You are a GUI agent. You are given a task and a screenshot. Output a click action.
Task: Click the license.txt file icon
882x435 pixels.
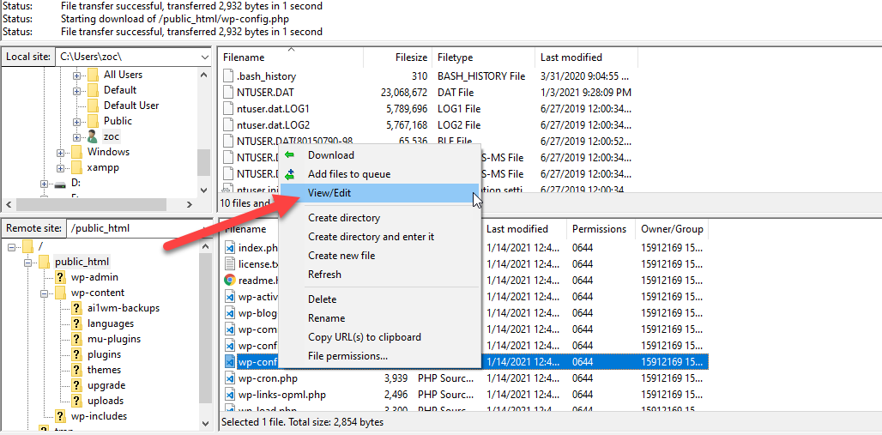click(x=229, y=264)
